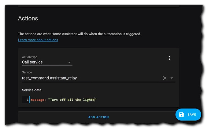Viewport: 211px width, 133px height.
Task: Follow the "Learn more about actions" link
Action: tap(38, 40)
